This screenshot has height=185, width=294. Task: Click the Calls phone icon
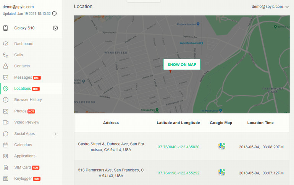click(x=6, y=55)
